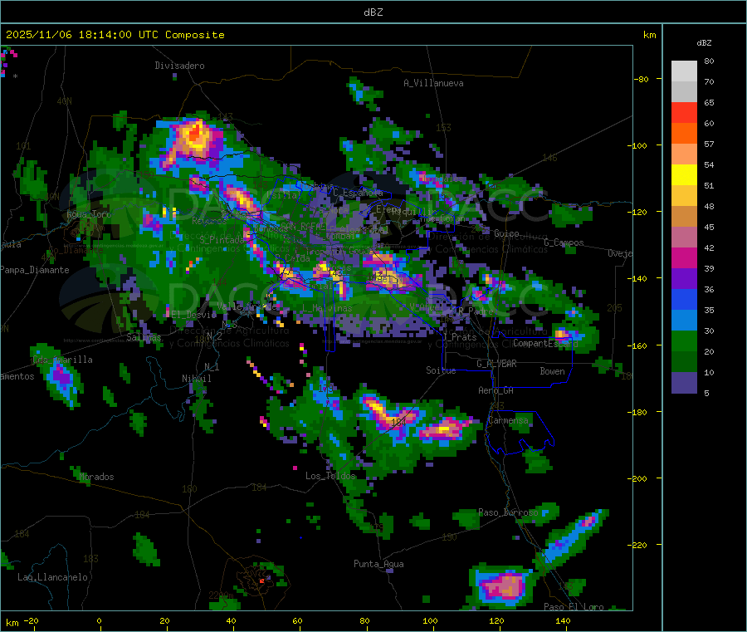
Task: Click the 0 km horizontal axis tick
Action: (99, 620)
